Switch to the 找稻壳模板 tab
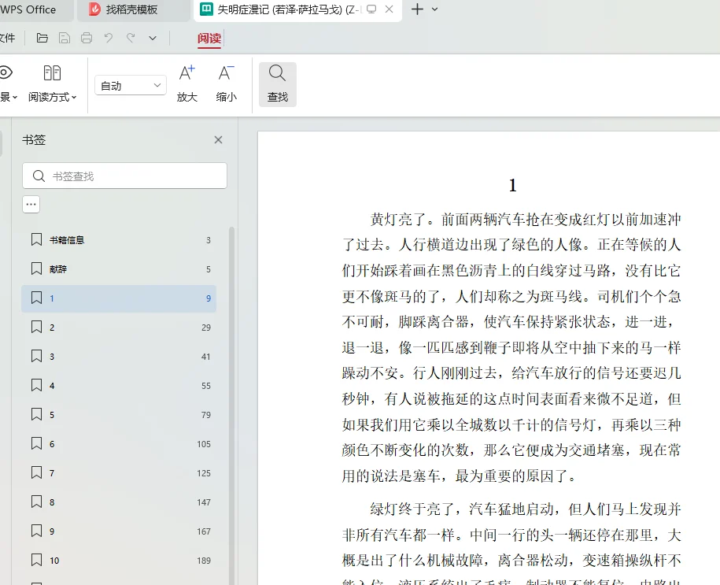 (133, 9)
